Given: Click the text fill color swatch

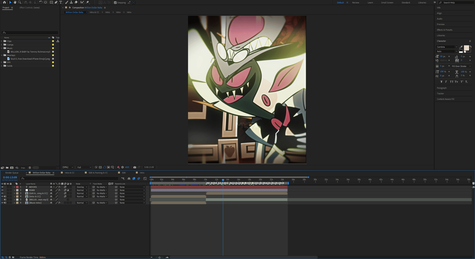Looking at the screenshot, I should point(466,47).
